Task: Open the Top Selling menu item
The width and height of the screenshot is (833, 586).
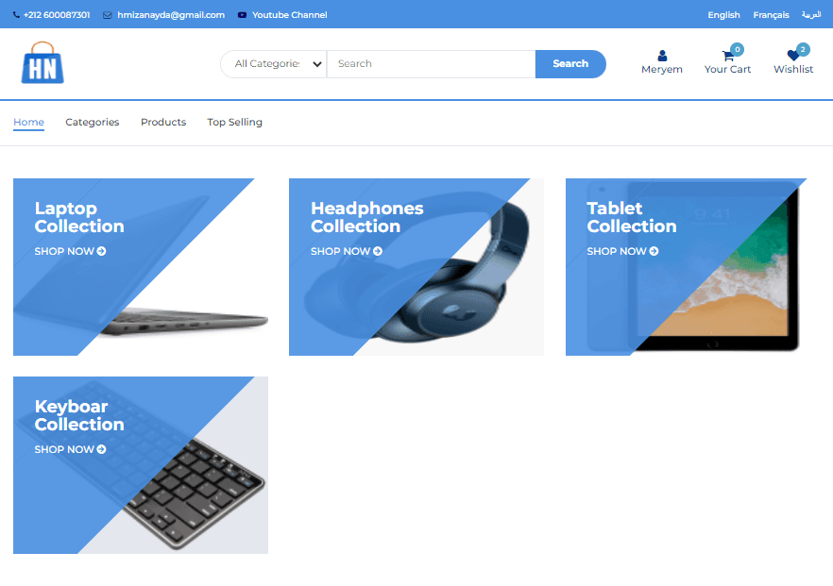Action: tap(235, 122)
